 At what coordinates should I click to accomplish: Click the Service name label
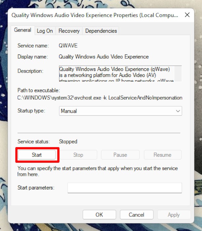click(33, 46)
